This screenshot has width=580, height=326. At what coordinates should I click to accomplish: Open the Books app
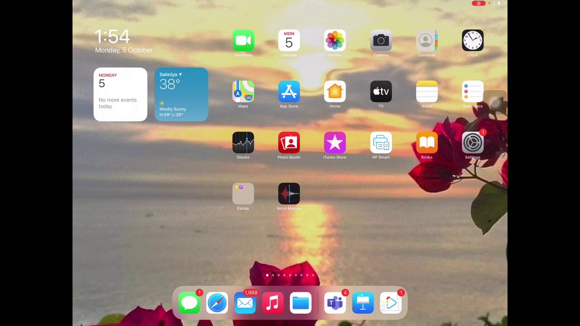(427, 143)
